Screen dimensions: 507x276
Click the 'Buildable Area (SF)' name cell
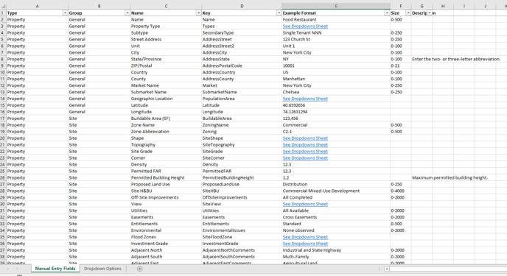[x=166, y=118]
